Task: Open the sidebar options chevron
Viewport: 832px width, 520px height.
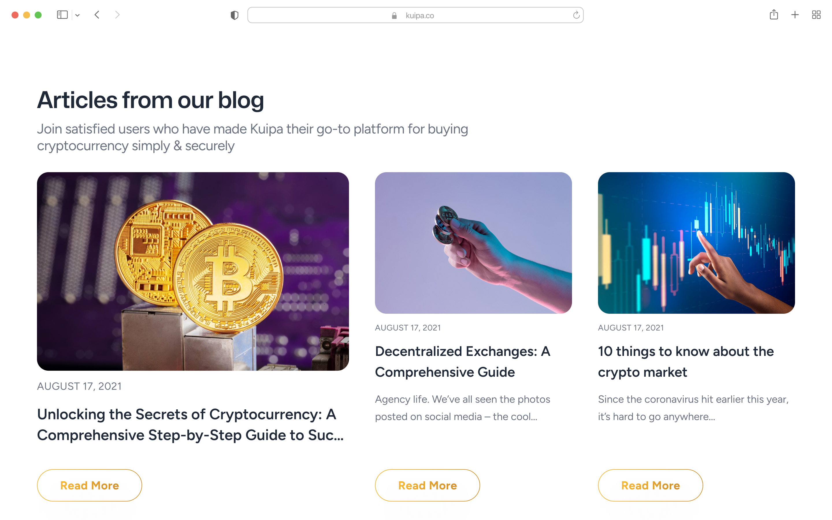Action: 77,15
